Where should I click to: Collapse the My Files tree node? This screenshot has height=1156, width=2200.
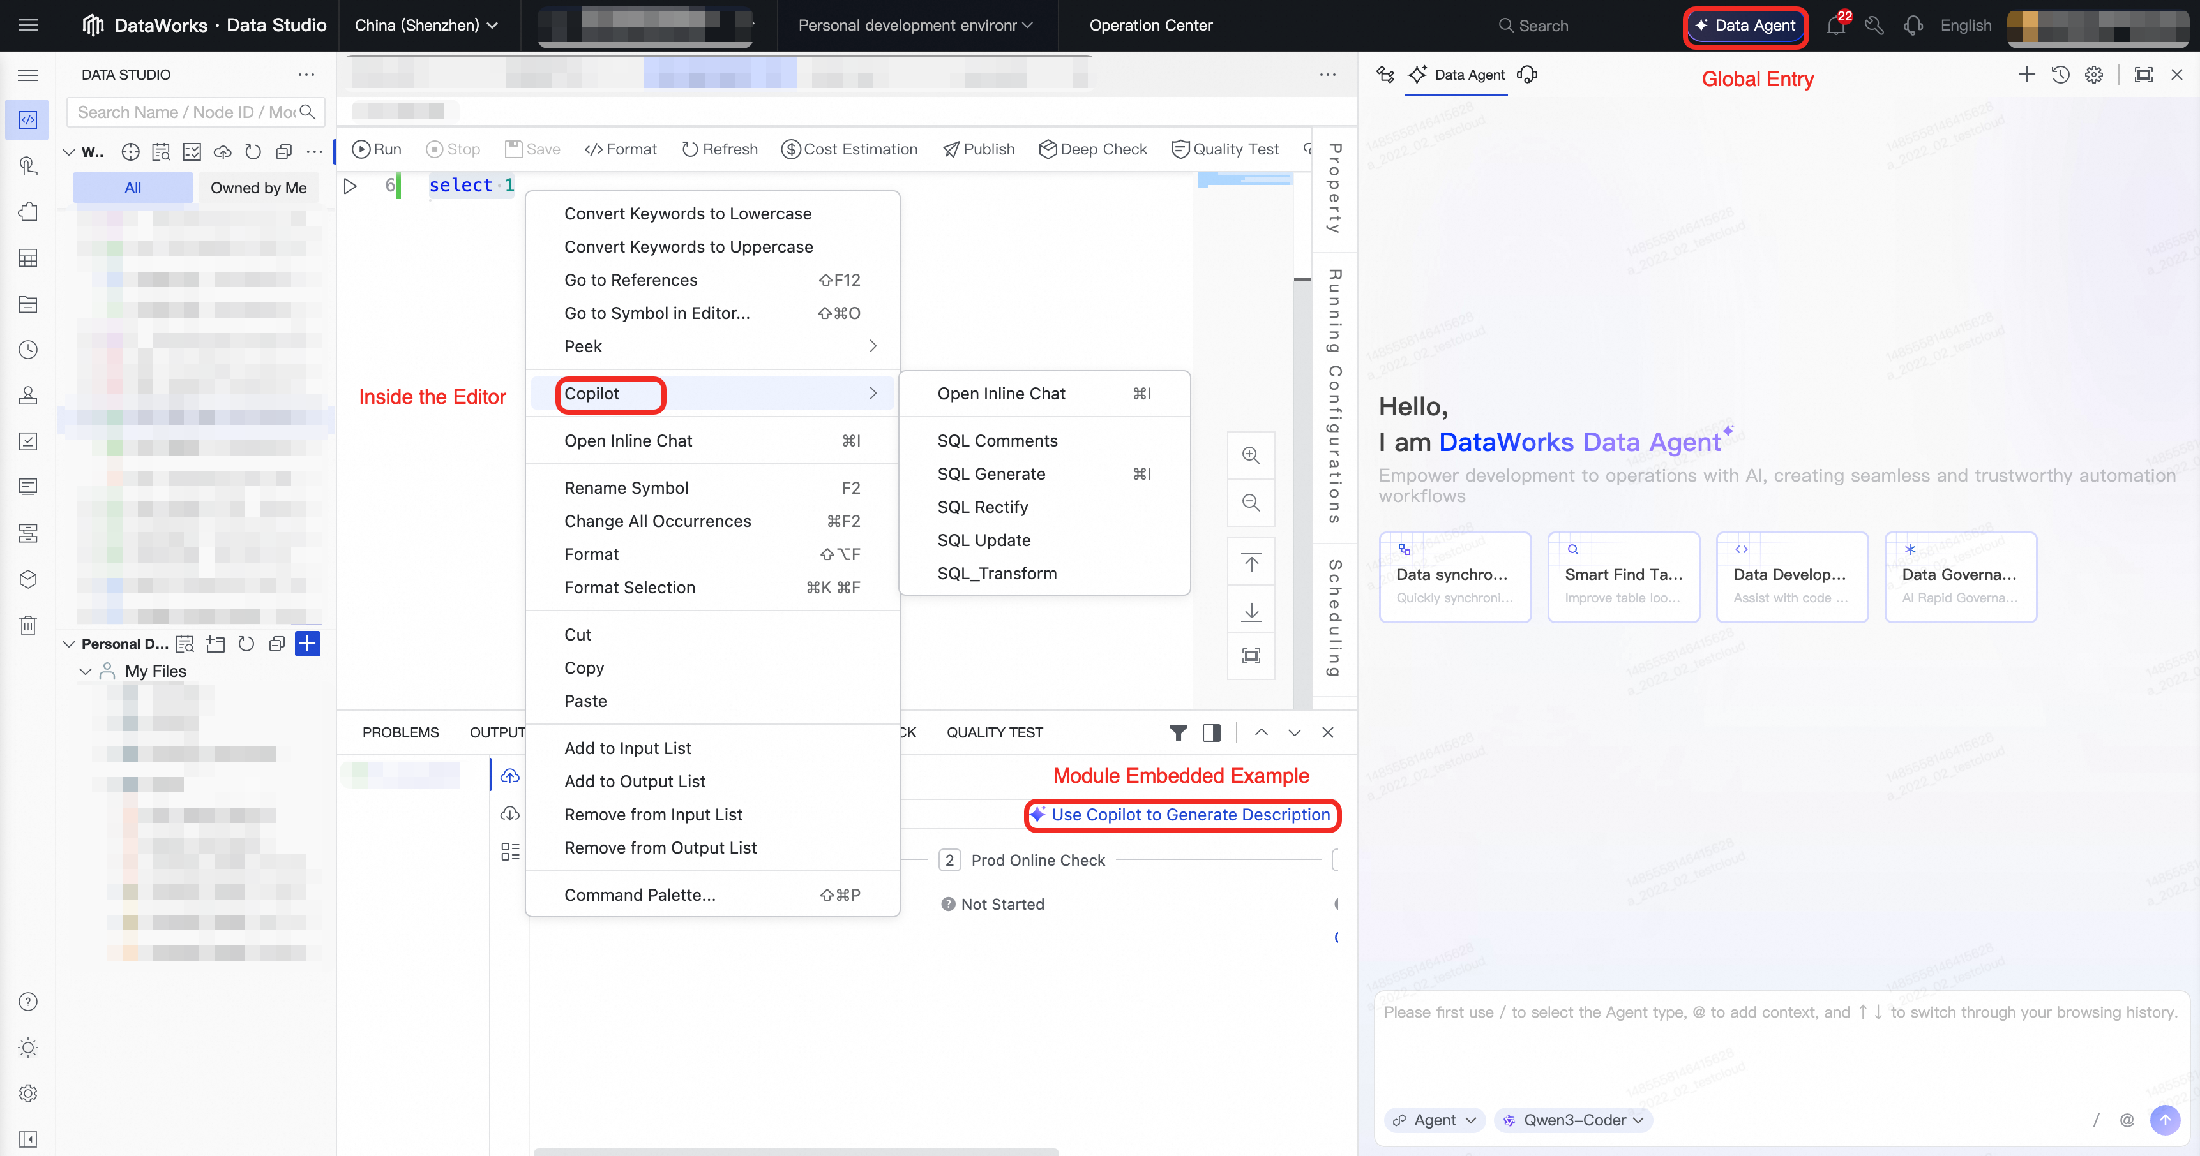pyautogui.click(x=86, y=671)
